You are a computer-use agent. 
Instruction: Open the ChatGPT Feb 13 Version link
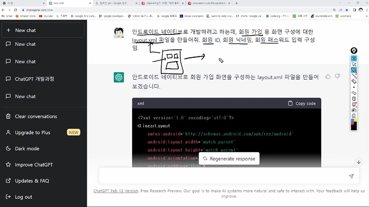click(116, 191)
